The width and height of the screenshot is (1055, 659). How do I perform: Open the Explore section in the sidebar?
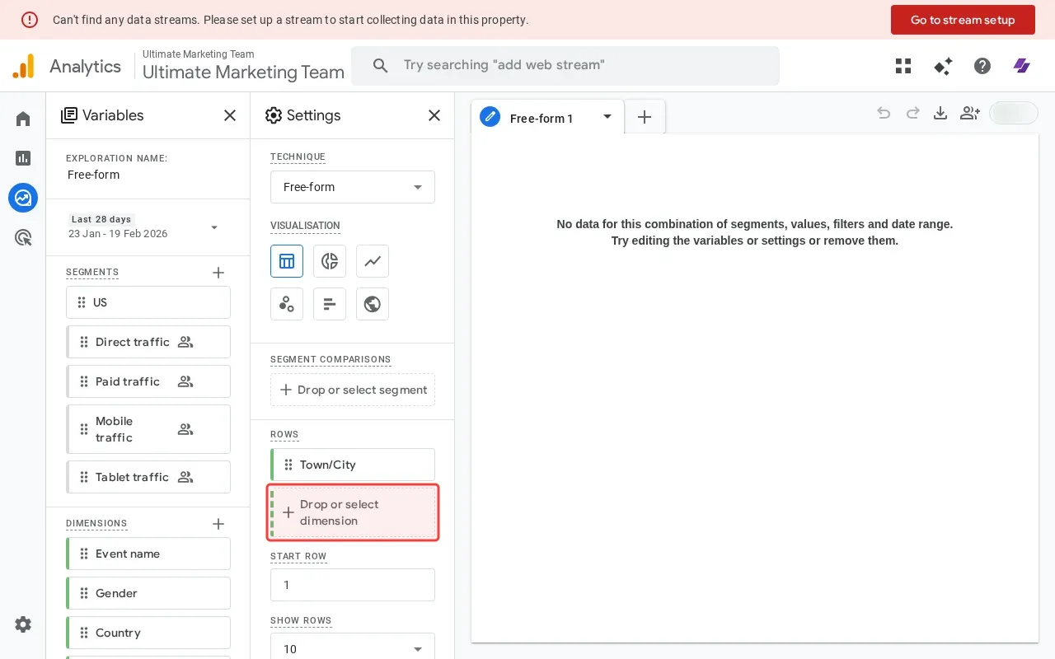pyautogui.click(x=23, y=198)
